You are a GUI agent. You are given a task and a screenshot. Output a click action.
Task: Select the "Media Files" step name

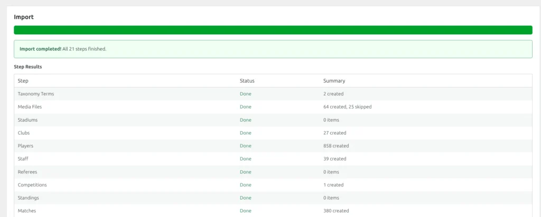click(x=30, y=107)
